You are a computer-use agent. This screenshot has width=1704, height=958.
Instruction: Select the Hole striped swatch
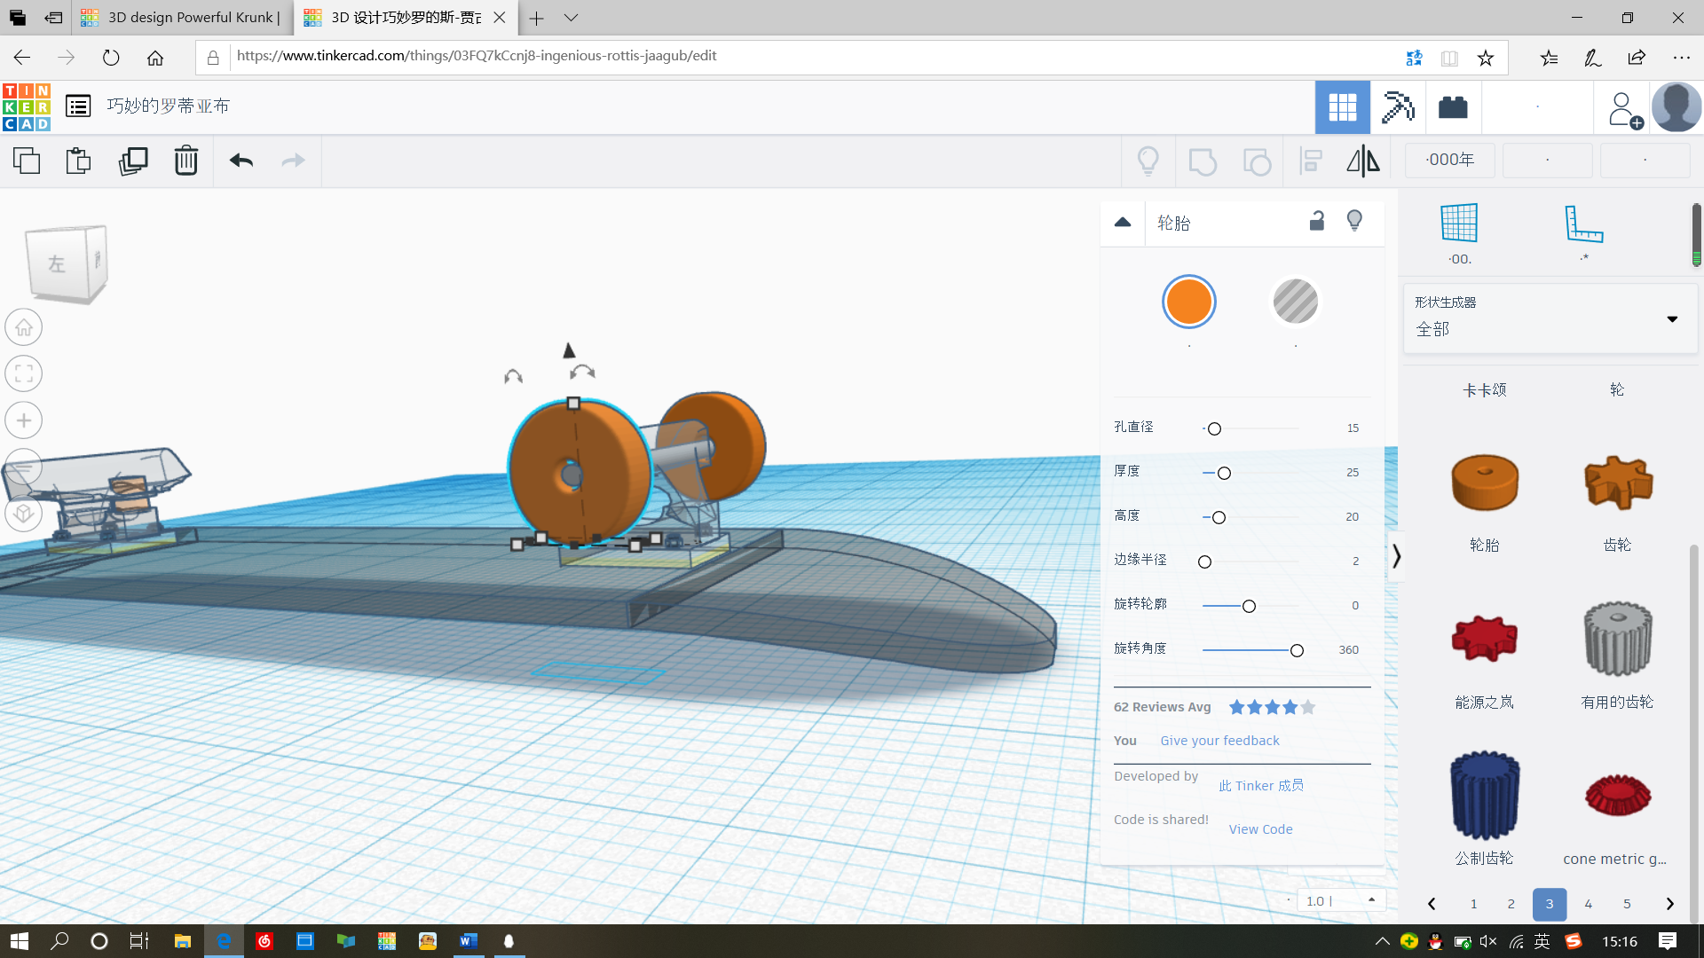pyautogui.click(x=1296, y=302)
